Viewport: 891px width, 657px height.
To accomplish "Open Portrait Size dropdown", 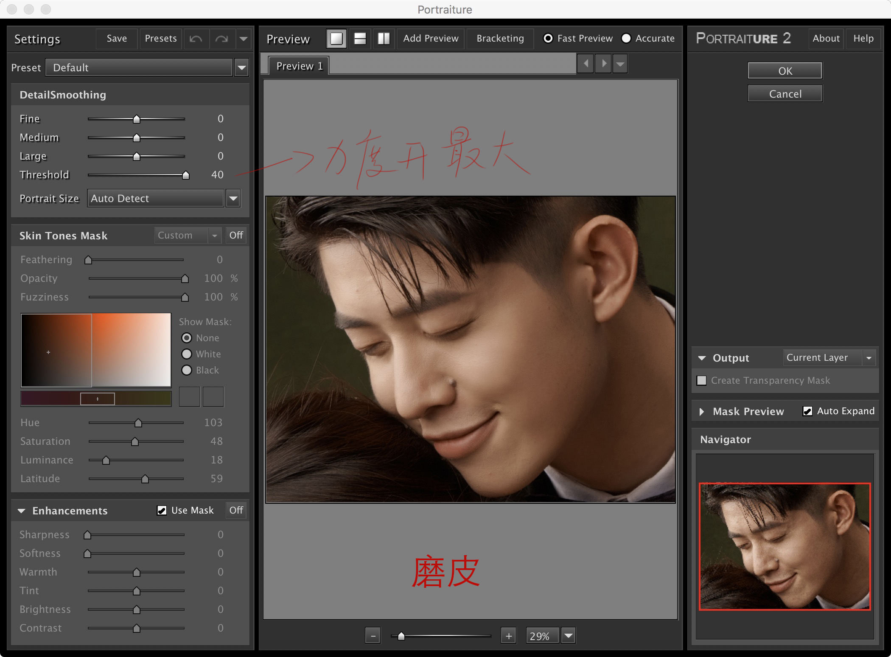I will 233,198.
